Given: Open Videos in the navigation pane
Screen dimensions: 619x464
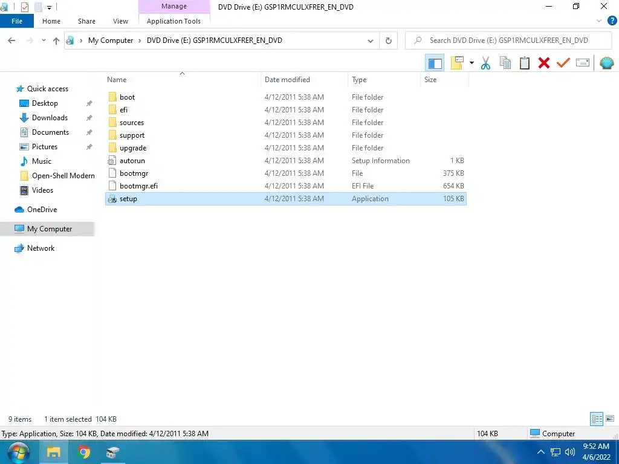Looking at the screenshot, I should coord(42,190).
